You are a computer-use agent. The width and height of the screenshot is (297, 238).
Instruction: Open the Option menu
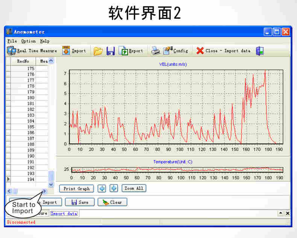[28, 41]
